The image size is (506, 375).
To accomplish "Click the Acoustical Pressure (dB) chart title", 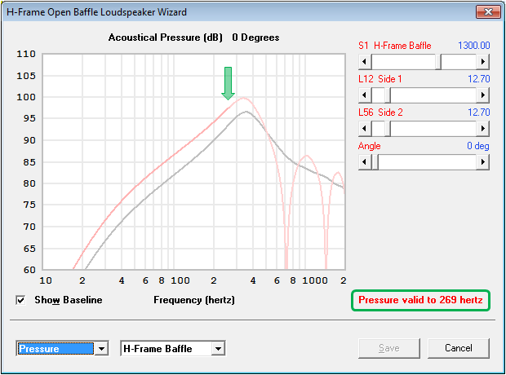I will [x=165, y=37].
